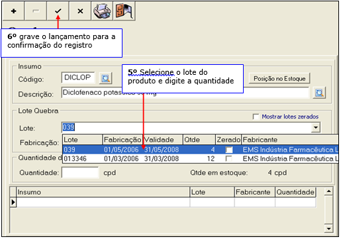Screen dimensions: 341x239
Task: Click the Zerado column header in the lote dropdown
Action: click(228, 140)
